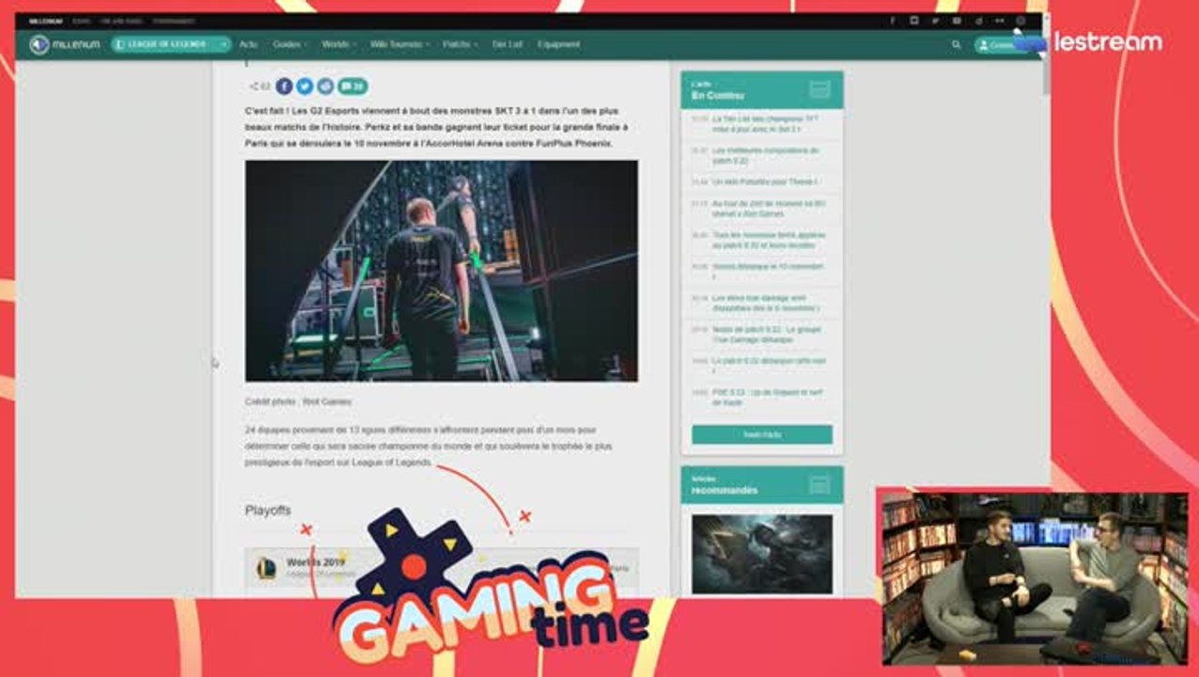Image resolution: width=1199 pixels, height=677 pixels.
Task: Click the search magnifier icon
Action: point(957,44)
